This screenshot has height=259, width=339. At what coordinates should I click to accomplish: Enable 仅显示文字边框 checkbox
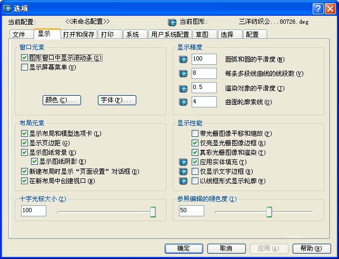[195, 172]
